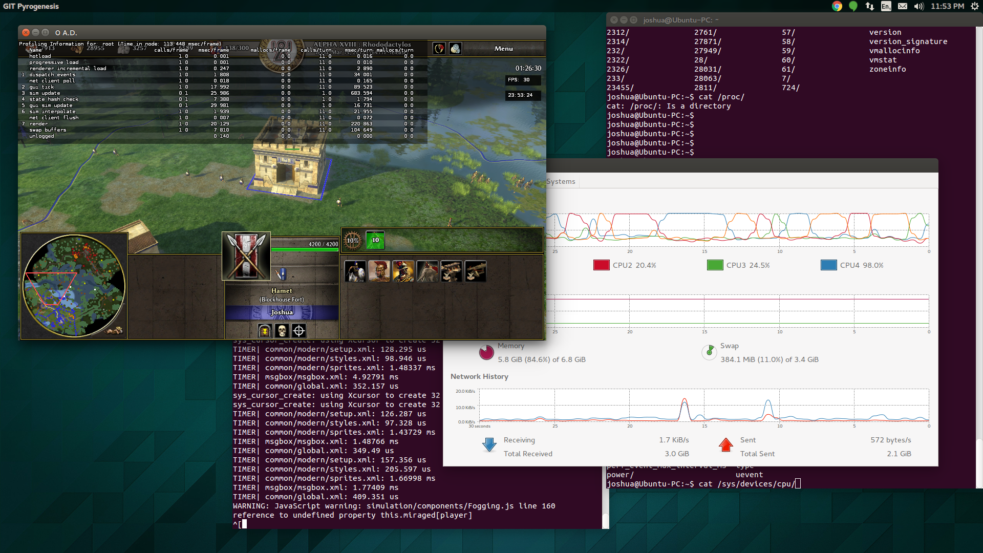Open the game Menu button
The width and height of the screenshot is (983, 553).
coord(503,49)
